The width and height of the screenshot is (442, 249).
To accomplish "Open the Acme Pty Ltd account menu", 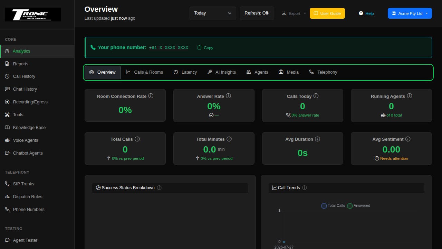I will pyautogui.click(x=410, y=13).
